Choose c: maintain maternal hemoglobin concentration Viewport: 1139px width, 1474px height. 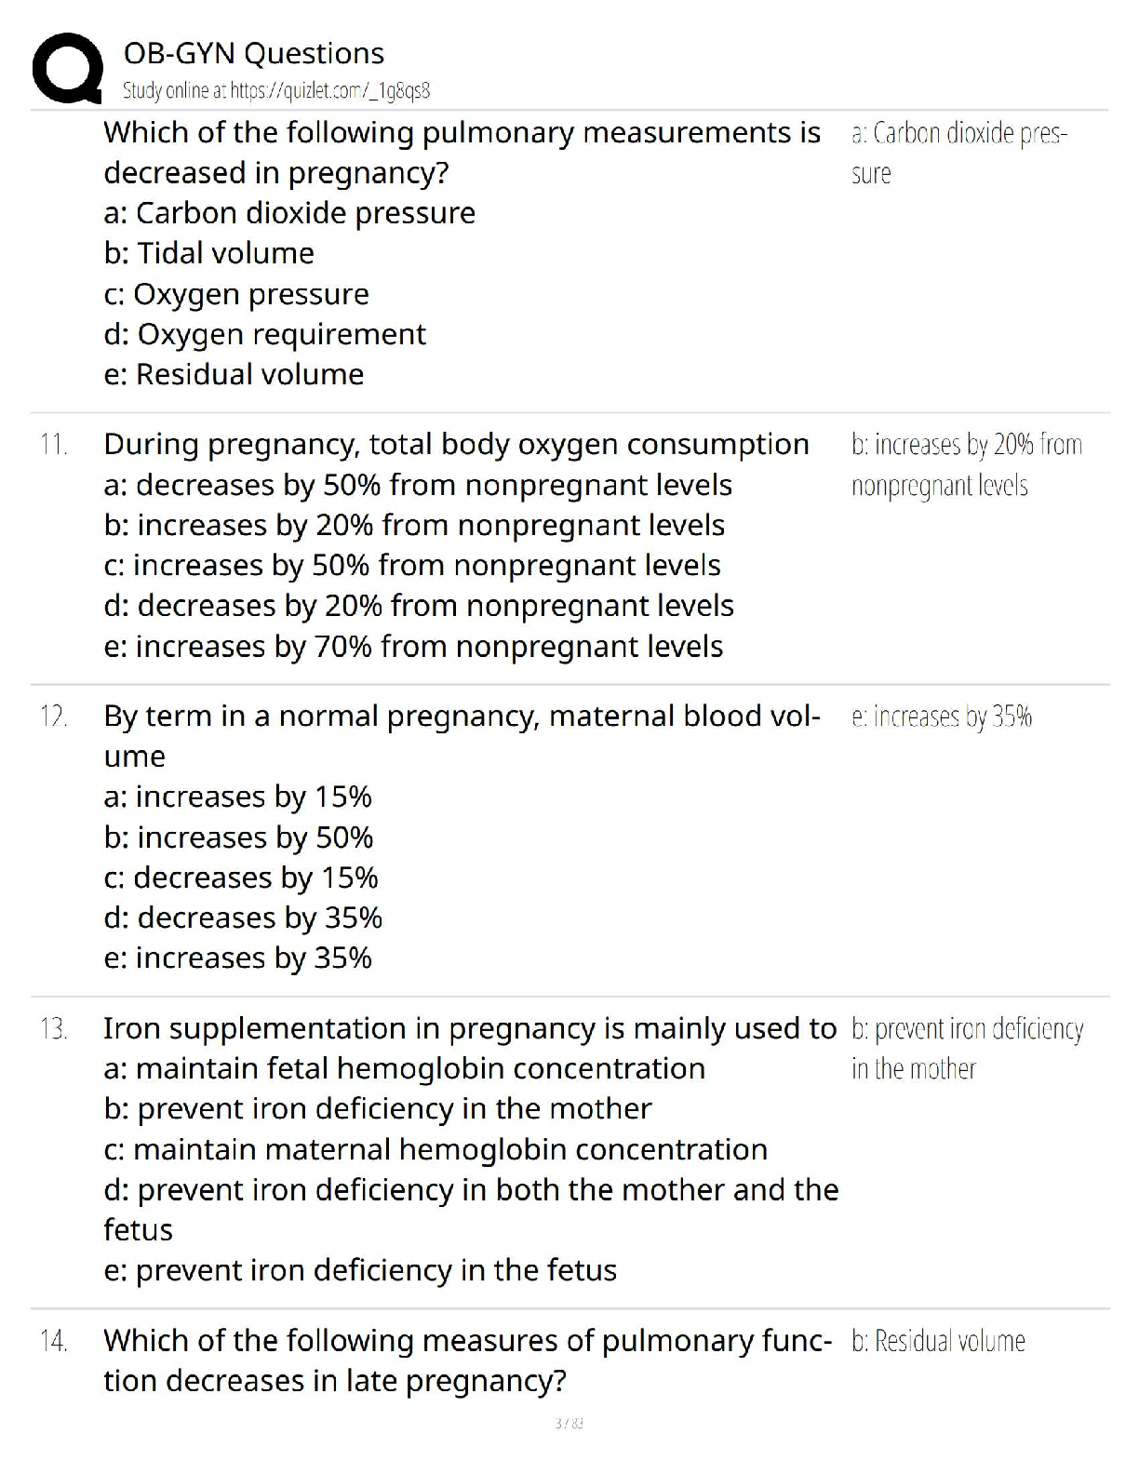(x=435, y=1149)
